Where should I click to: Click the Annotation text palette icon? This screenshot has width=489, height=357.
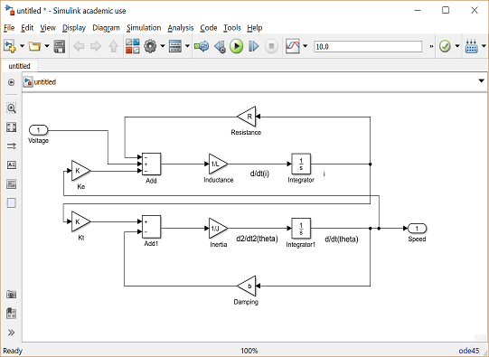pyautogui.click(x=11, y=164)
